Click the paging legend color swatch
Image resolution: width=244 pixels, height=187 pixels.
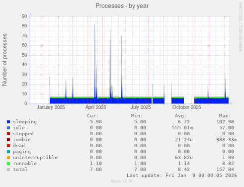(x=8, y=152)
